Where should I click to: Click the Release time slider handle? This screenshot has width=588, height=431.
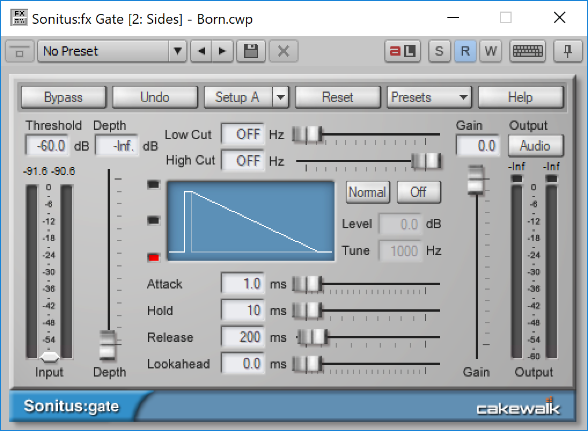point(313,337)
